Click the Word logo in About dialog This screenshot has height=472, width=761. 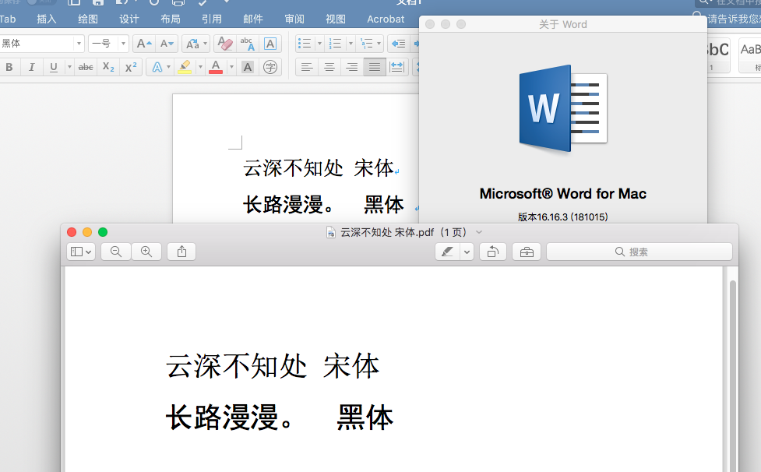[563, 109]
